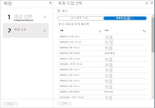Close the 복원 panel

coord(50,3)
